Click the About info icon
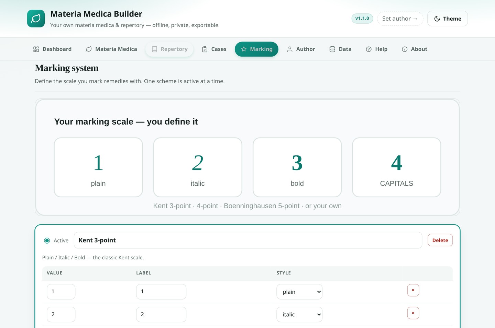Viewport: 495px width, 328px height. pyautogui.click(x=405, y=49)
